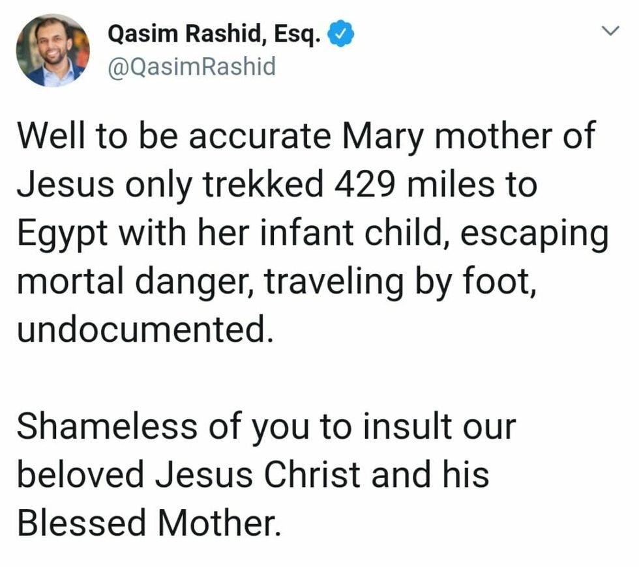Open the tweet options chevron
This screenshot has height=567, width=639.
click(609, 31)
